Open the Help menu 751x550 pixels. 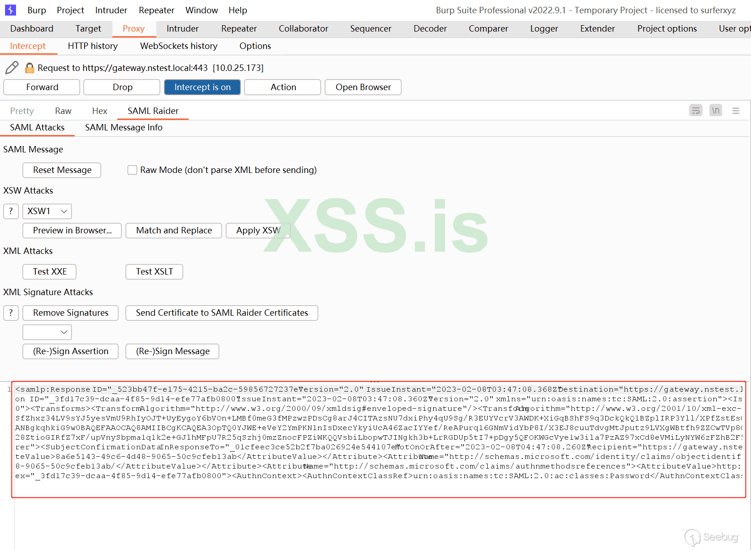pyautogui.click(x=238, y=10)
